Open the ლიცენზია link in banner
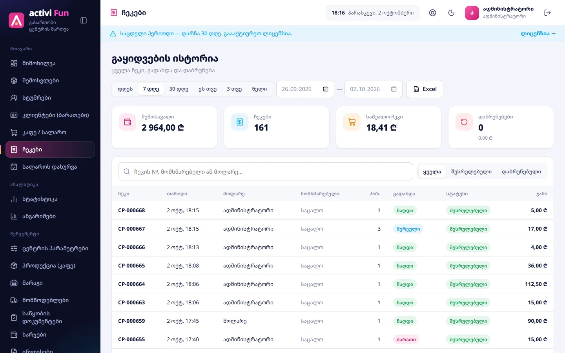Image resolution: width=565 pixels, height=353 pixels. pyautogui.click(x=538, y=34)
